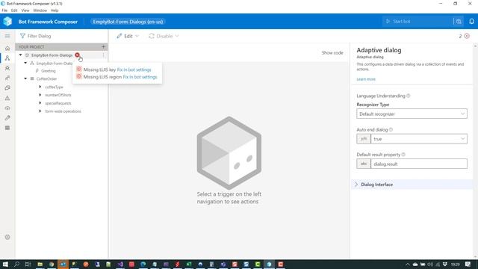Open File Explorer from the taskbar

[x=40, y=264]
